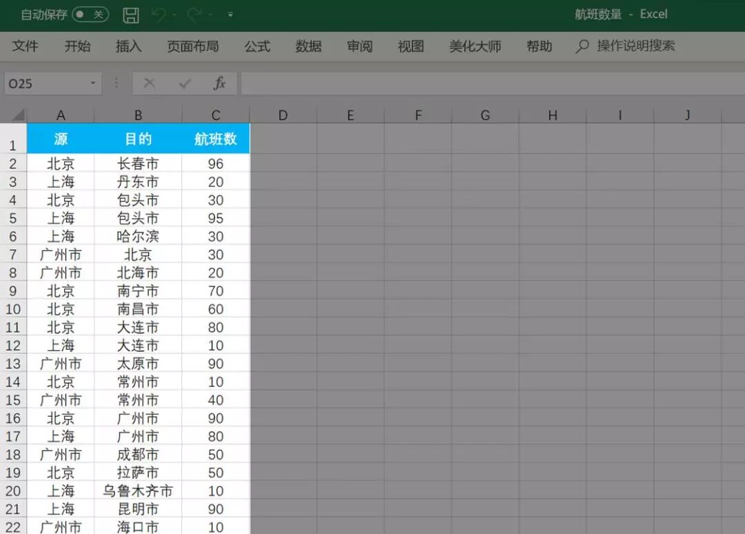This screenshot has width=745, height=534.
Task: Expand the undo history dropdown arrow
Action: (x=174, y=14)
